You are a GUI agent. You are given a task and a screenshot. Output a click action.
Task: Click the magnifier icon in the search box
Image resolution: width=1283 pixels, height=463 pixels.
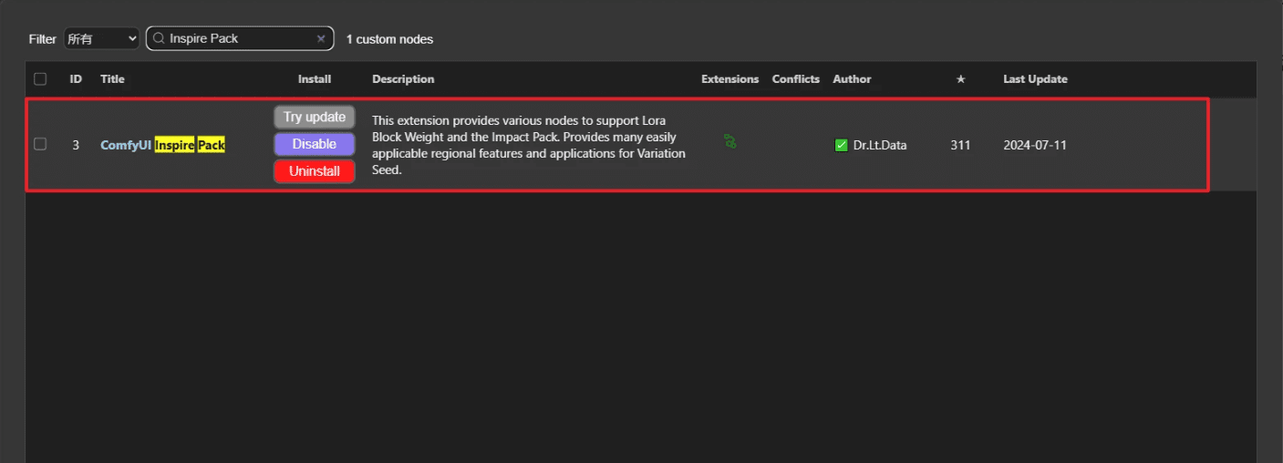tap(159, 39)
